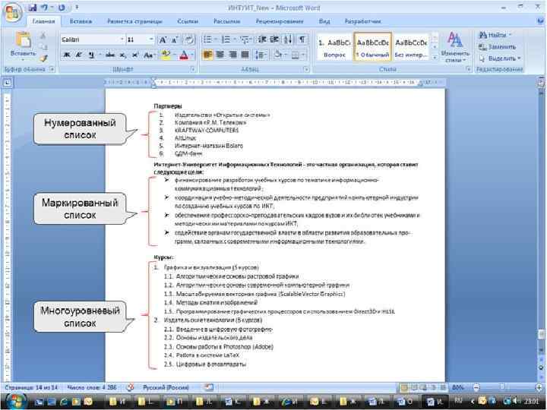Open the Абзац dialog launcher

tap(306, 69)
